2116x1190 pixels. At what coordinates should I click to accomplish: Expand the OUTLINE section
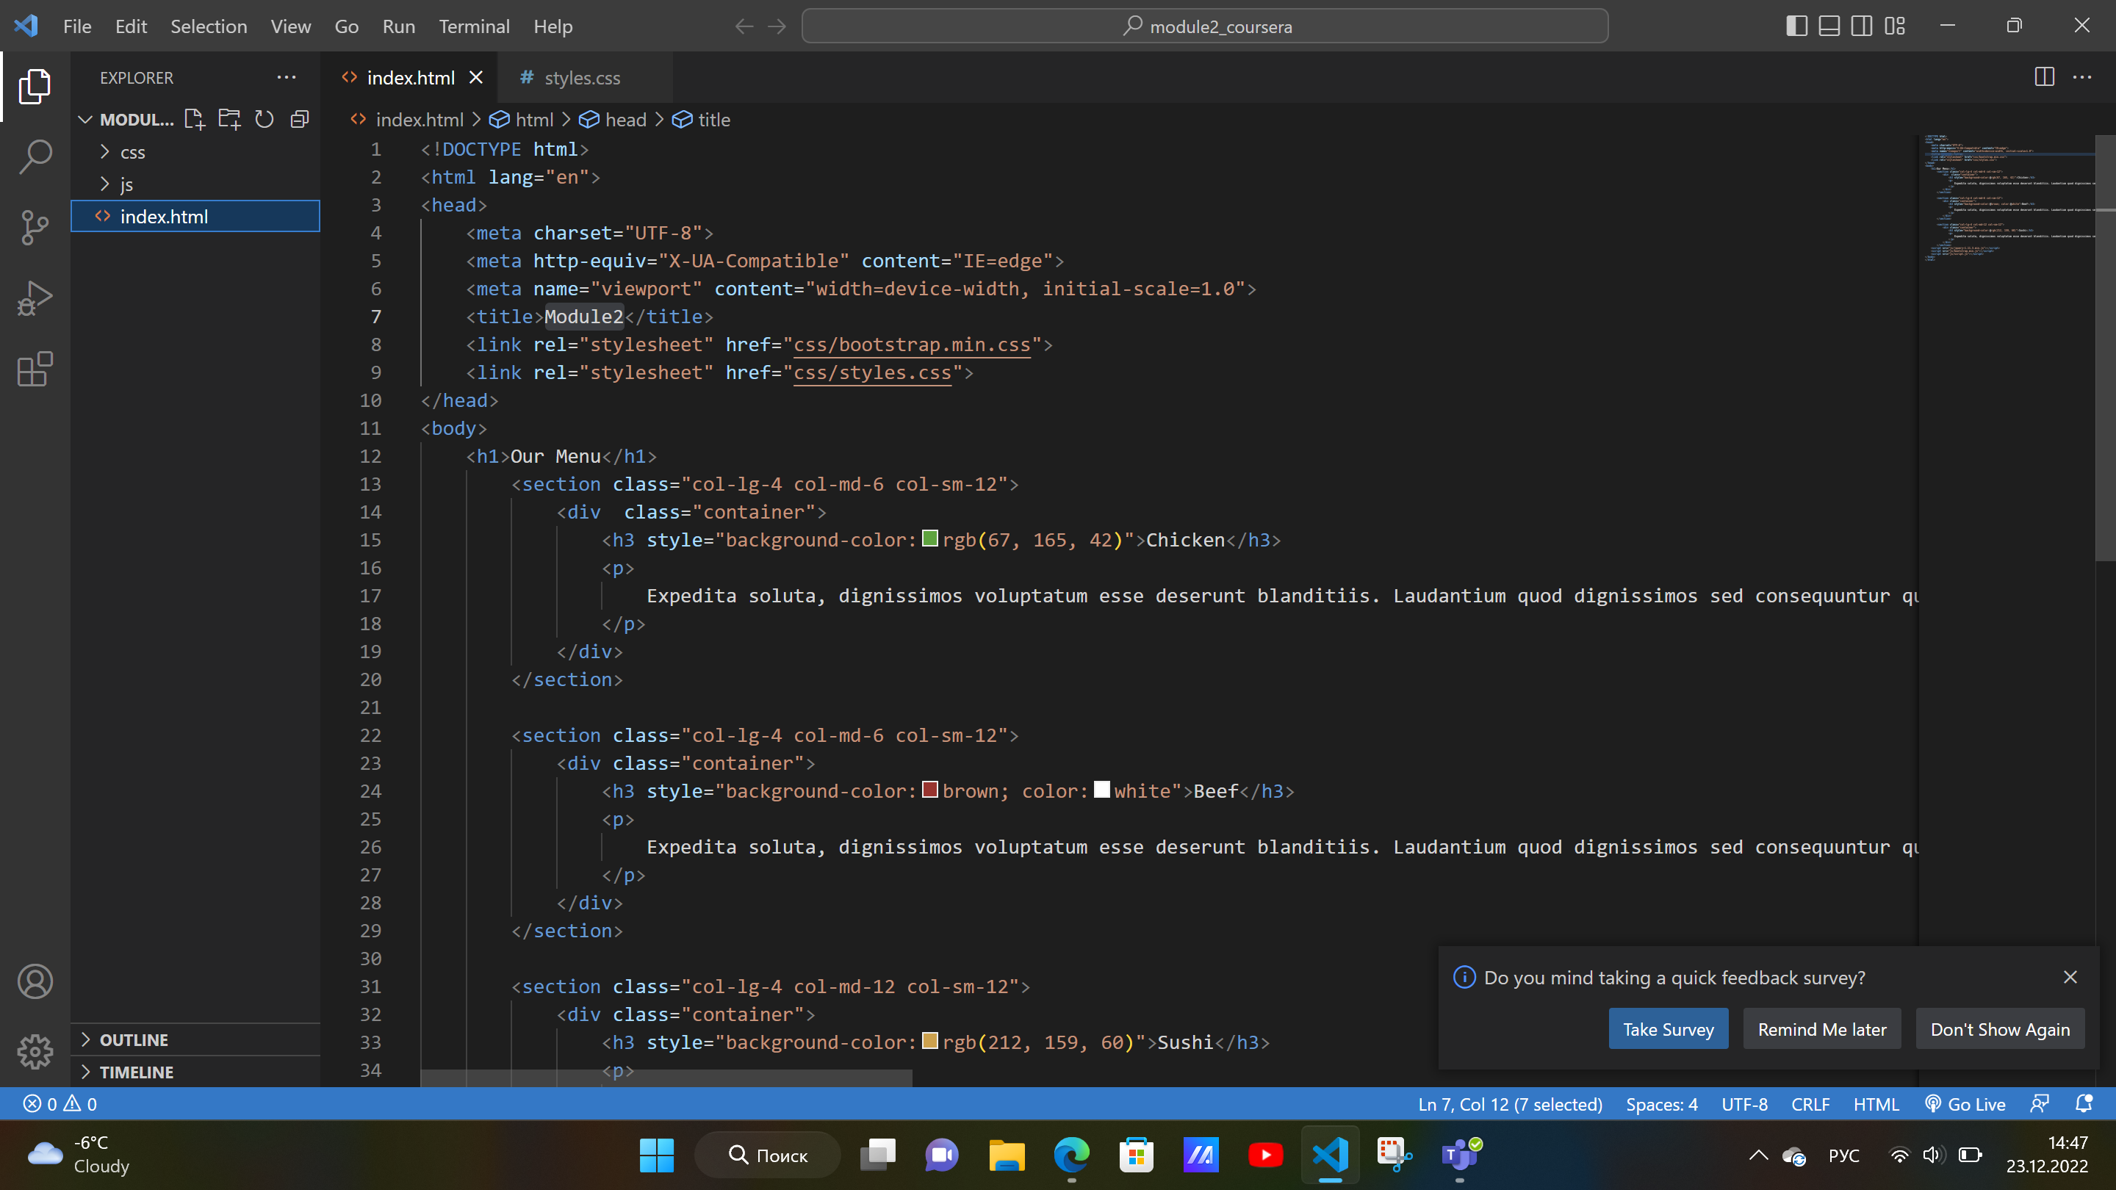(x=134, y=1039)
